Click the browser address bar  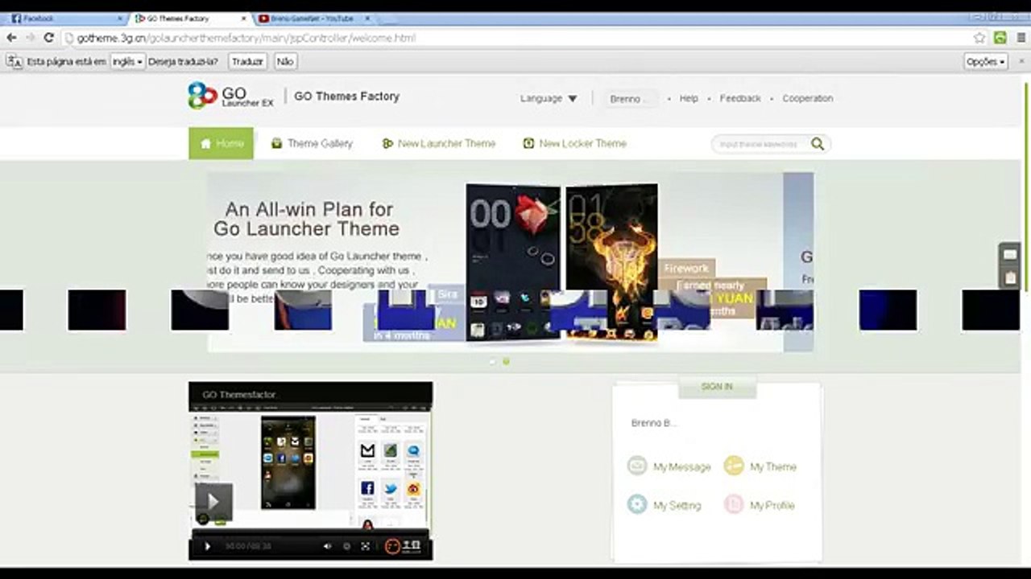pos(515,38)
